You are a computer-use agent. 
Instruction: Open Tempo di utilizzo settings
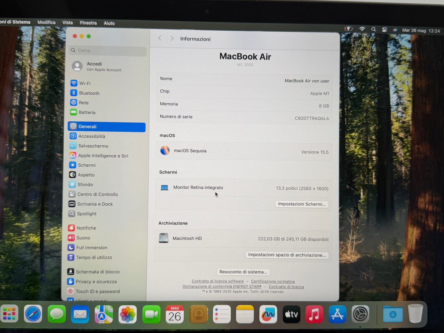click(x=90, y=257)
